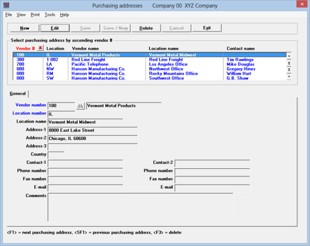Click the Comments text area

[x=140, y=207]
